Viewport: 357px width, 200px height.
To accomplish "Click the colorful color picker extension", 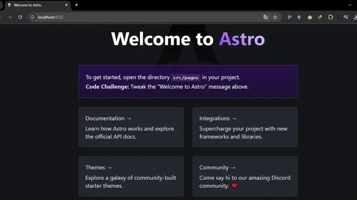I will click(x=299, y=17).
